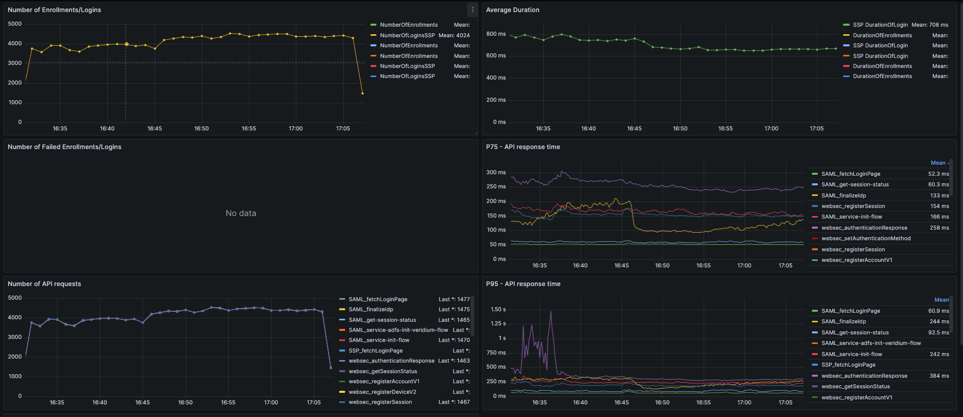Click the red DurationOfEnrollments color swatch
This screenshot has width=963, height=417.
(847, 66)
